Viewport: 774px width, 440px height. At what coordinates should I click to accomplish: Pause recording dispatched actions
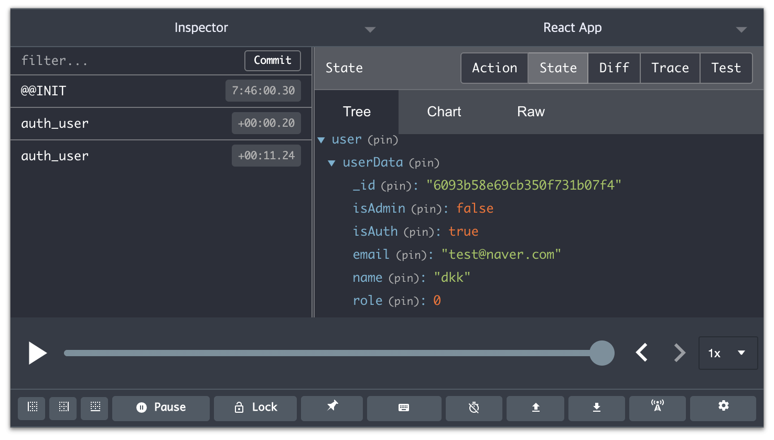coord(160,407)
